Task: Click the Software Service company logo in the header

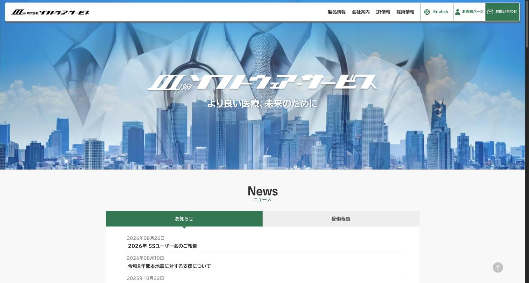Action: (x=50, y=12)
